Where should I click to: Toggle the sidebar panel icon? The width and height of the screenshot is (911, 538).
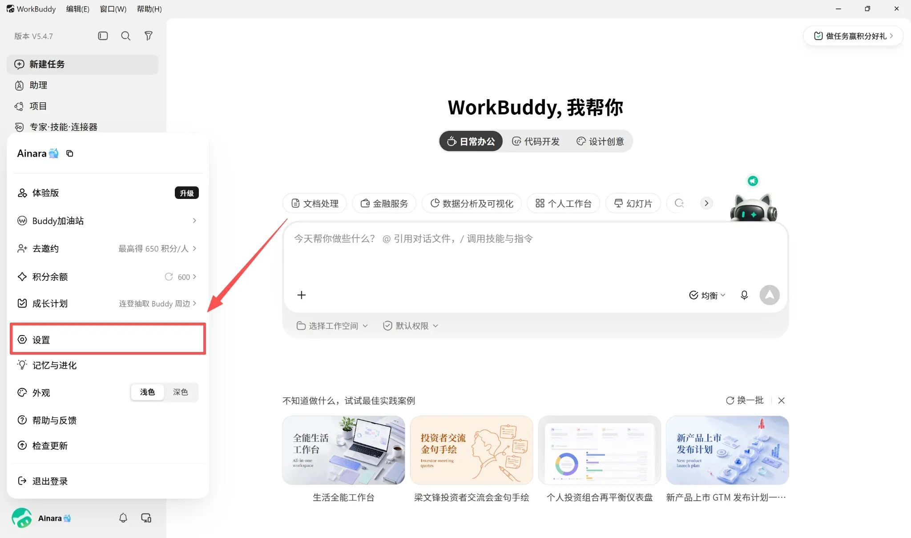click(103, 36)
